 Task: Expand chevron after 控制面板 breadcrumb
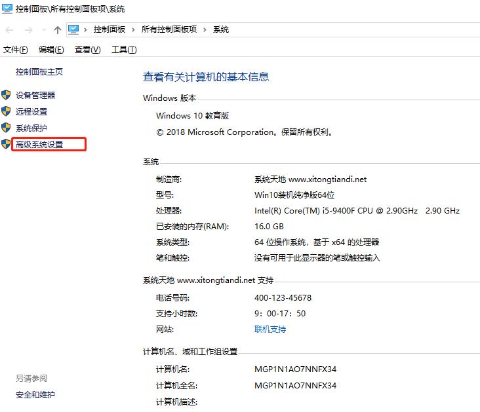(133, 29)
